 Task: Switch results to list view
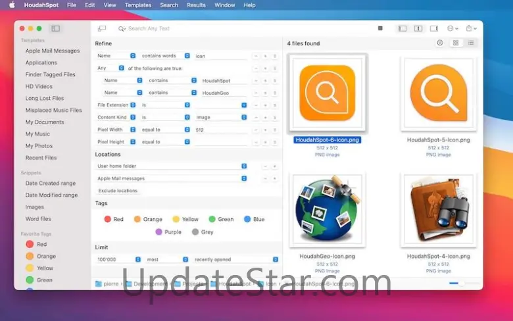point(470,43)
